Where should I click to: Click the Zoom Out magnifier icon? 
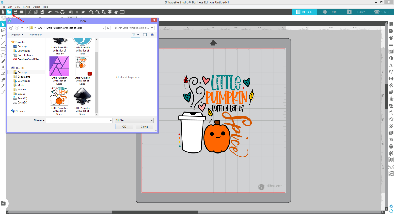[97, 12]
